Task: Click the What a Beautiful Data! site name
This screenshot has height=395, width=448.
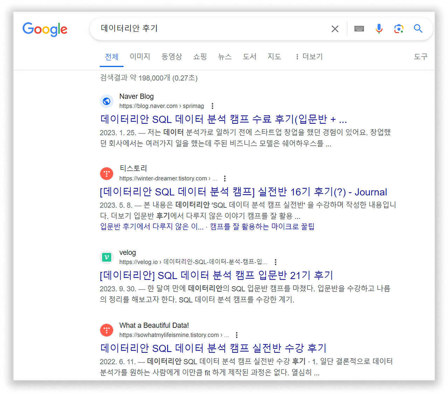Action: (154, 325)
